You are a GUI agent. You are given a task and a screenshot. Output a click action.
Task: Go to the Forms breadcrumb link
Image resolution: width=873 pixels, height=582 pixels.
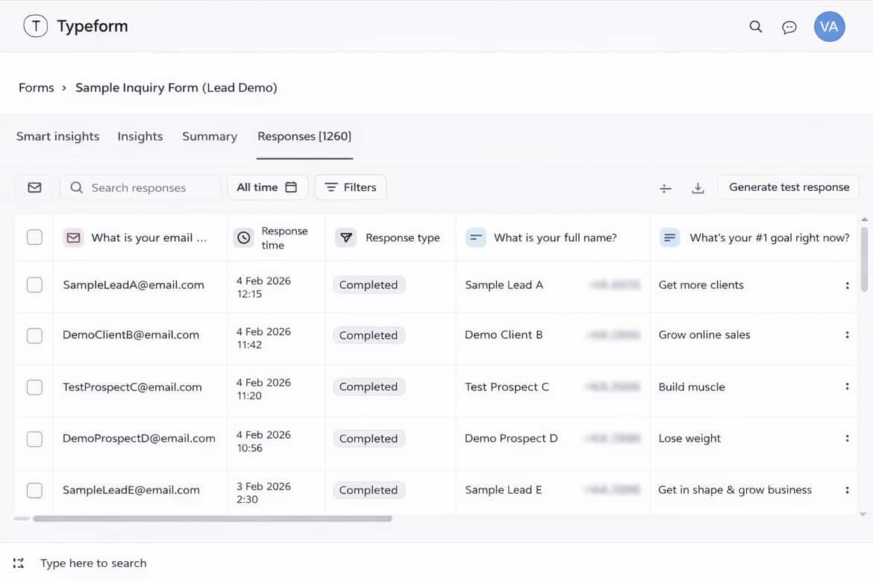point(37,87)
